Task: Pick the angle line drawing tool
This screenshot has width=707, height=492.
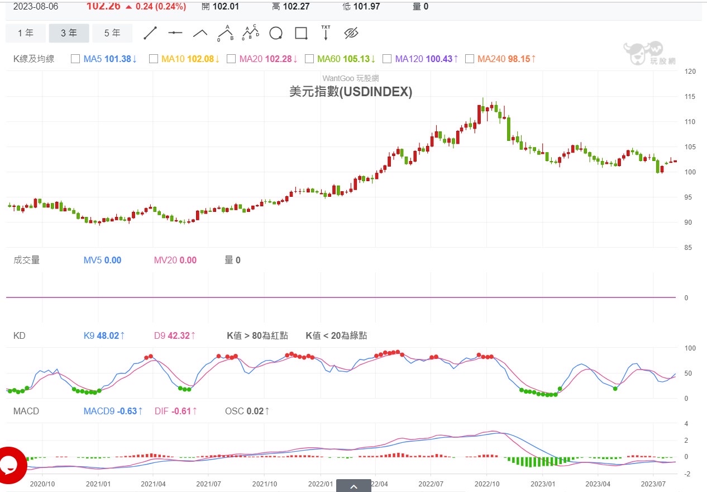Action: tap(200, 34)
